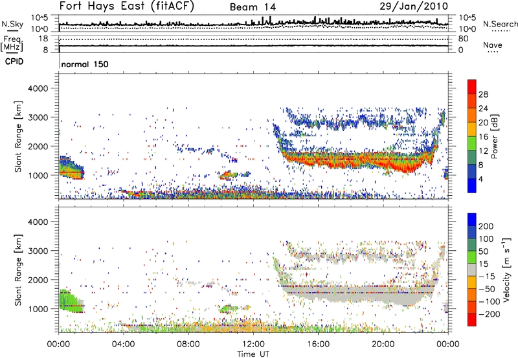This screenshot has height=358, width=518.
Task: Click the red bottom of the velocity color bar
Action: (x=472, y=320)
